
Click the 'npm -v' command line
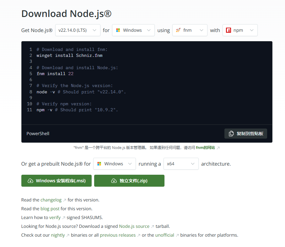point(44,110)
